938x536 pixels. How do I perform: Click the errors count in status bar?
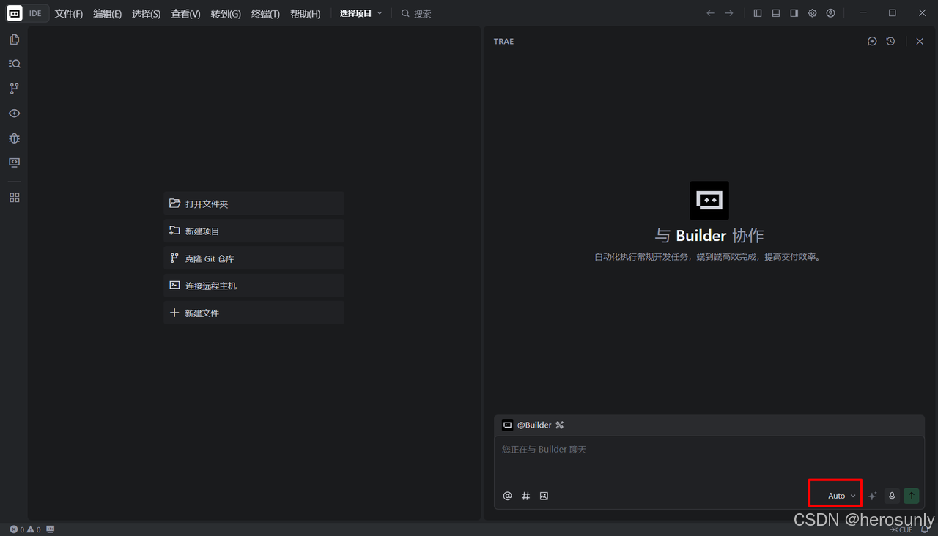17,529
